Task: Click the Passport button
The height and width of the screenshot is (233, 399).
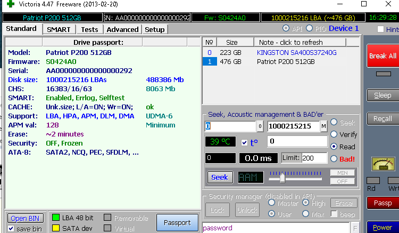Action: click(177, 222)
